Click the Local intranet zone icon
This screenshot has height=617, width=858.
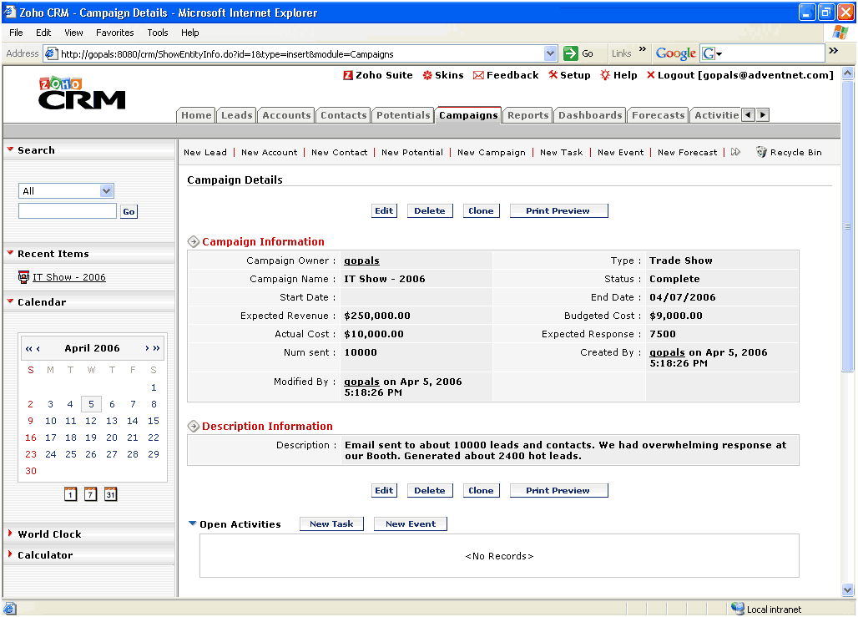click(738, 609)
